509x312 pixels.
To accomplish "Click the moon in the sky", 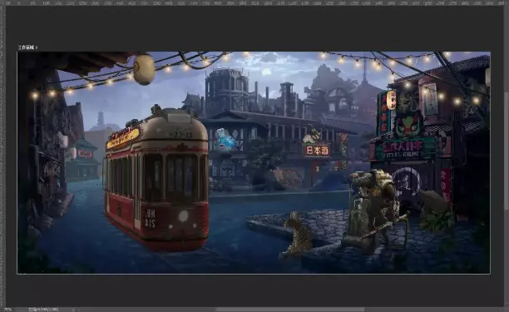I will tap(266, 72).
